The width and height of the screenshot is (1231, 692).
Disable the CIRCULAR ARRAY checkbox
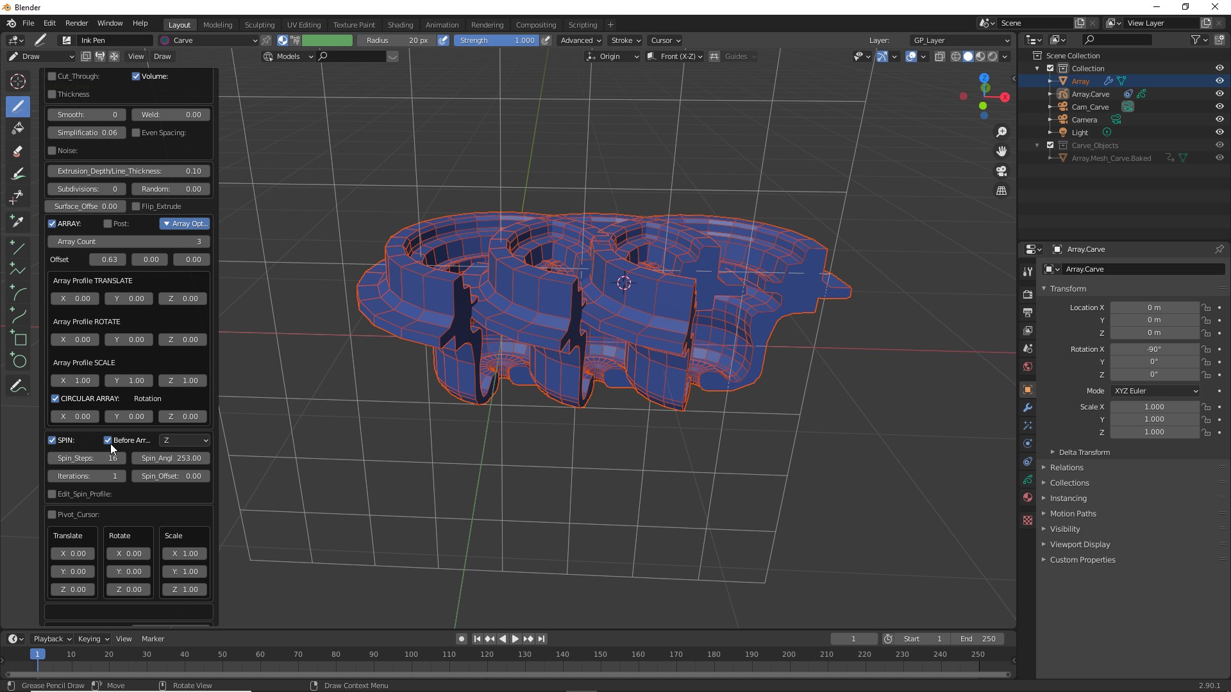click(55, 399)
